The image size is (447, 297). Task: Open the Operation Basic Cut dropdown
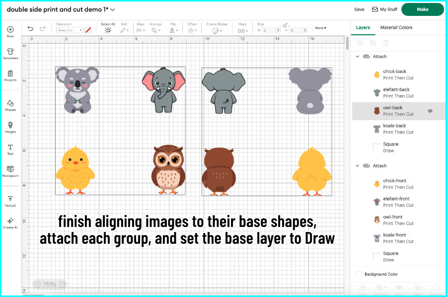[70, 30]
